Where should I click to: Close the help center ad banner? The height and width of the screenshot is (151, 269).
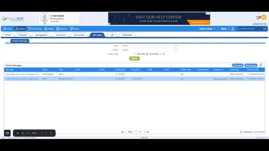click(x=209, y=13)
